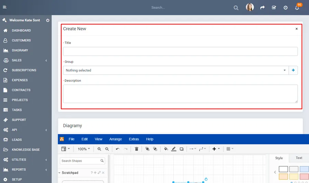This screenshot has width=309, height=183.
Task: Click into the header Search field
Action: [x=158, y=8]
